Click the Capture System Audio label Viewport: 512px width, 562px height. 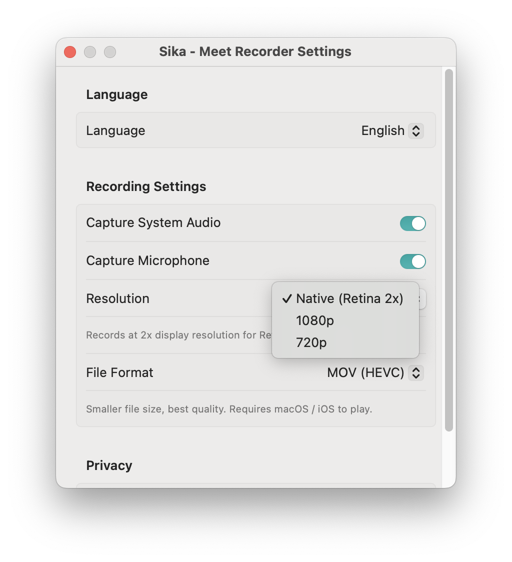pos(153,223)
